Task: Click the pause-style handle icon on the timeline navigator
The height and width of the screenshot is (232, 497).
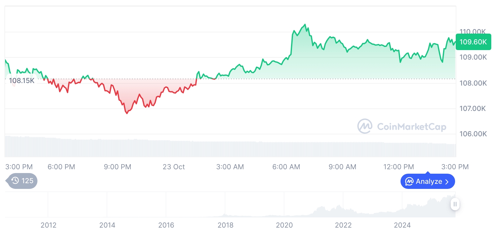Action: pyautogui.click(x=455, y=204)
